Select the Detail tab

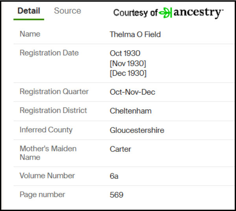pos(29,11)
